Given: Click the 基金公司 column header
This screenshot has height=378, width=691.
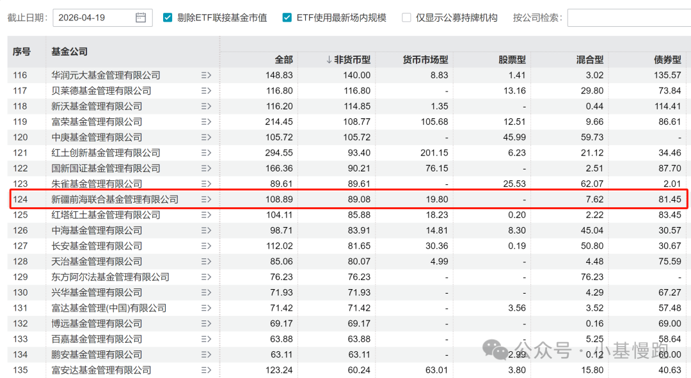Looking at the screenshot, I should point(69,52).
